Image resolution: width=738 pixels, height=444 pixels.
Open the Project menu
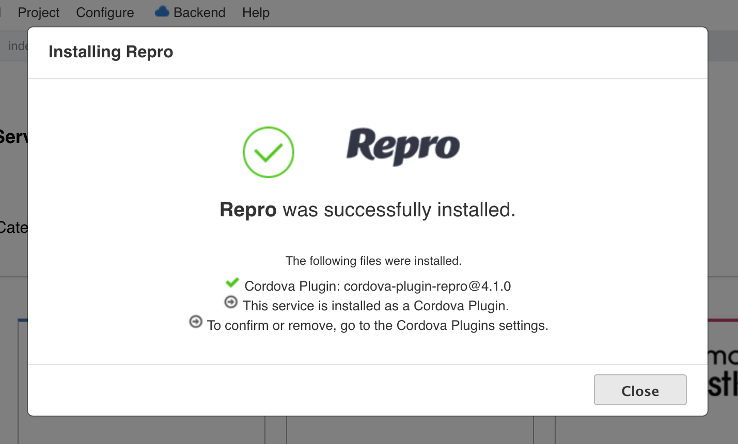click(39, 12)
